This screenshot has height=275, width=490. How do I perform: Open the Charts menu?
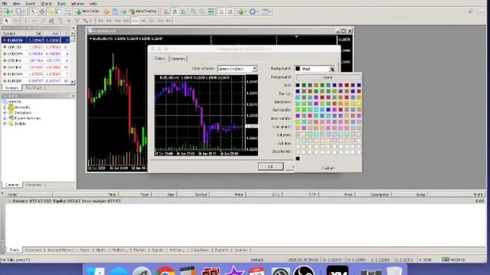pos(46,3)
